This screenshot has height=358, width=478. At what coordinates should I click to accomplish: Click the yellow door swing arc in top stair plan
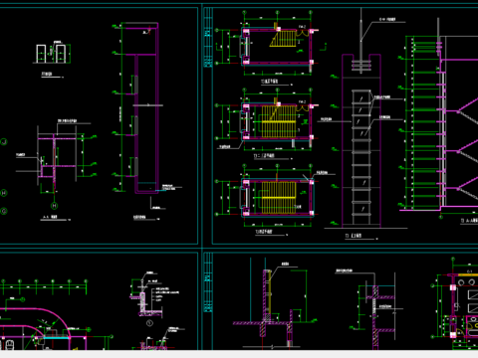pyautogui.click(x=303, y=33)
